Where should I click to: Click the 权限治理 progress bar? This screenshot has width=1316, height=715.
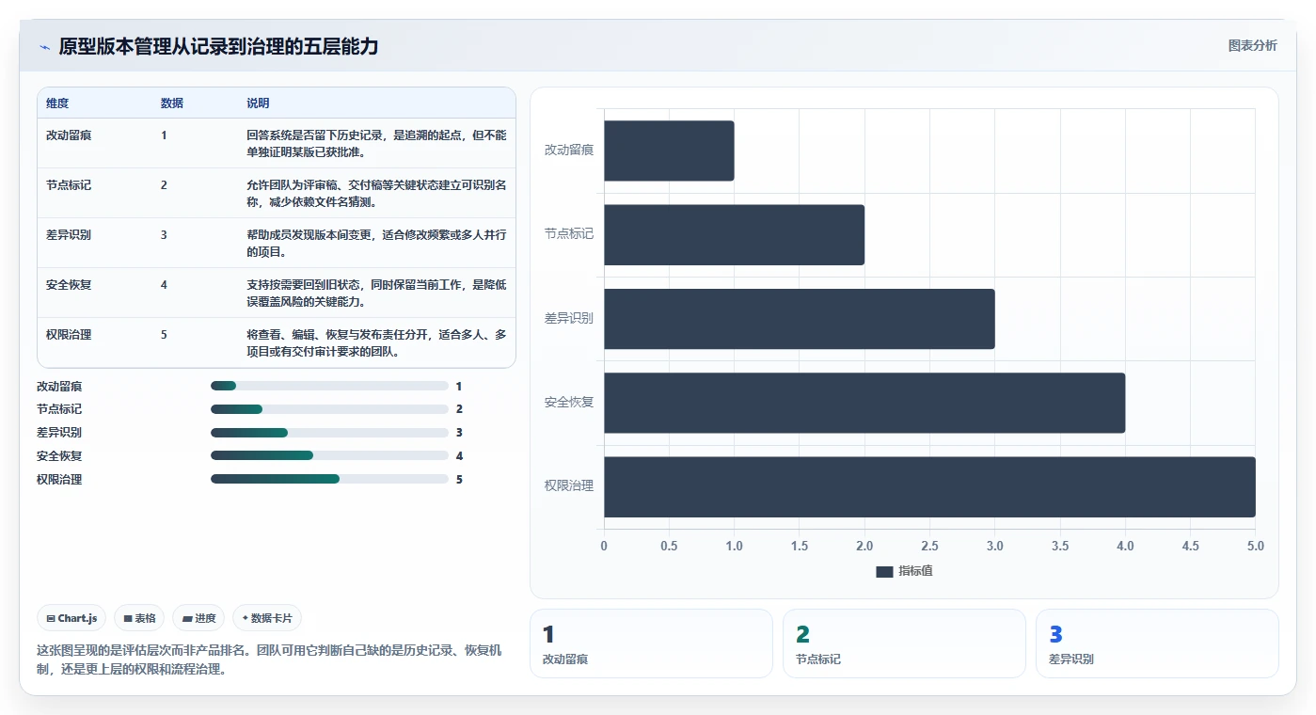pyautogui.click(x=329, y=479)
